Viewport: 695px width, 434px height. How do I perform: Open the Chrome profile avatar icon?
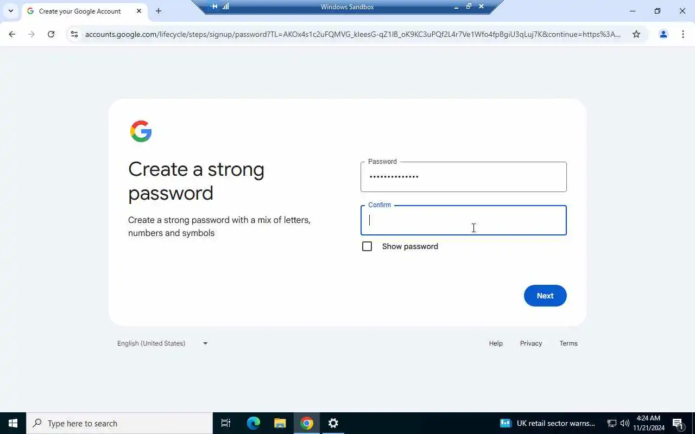click(663, 34)
